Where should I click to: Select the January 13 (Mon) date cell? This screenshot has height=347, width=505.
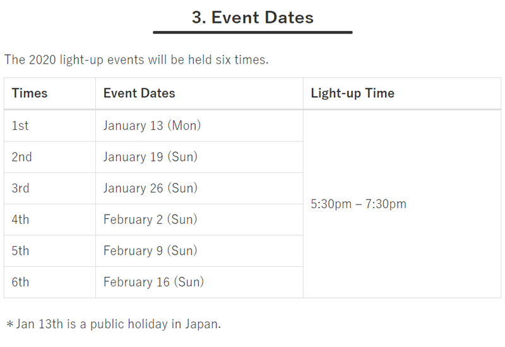coord(152,126)
